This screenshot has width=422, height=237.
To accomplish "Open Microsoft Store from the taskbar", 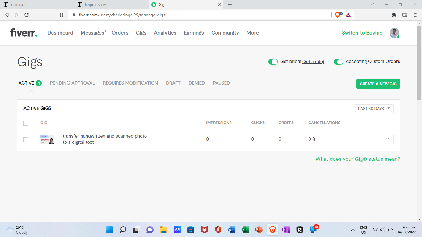I will click(191, 230).
